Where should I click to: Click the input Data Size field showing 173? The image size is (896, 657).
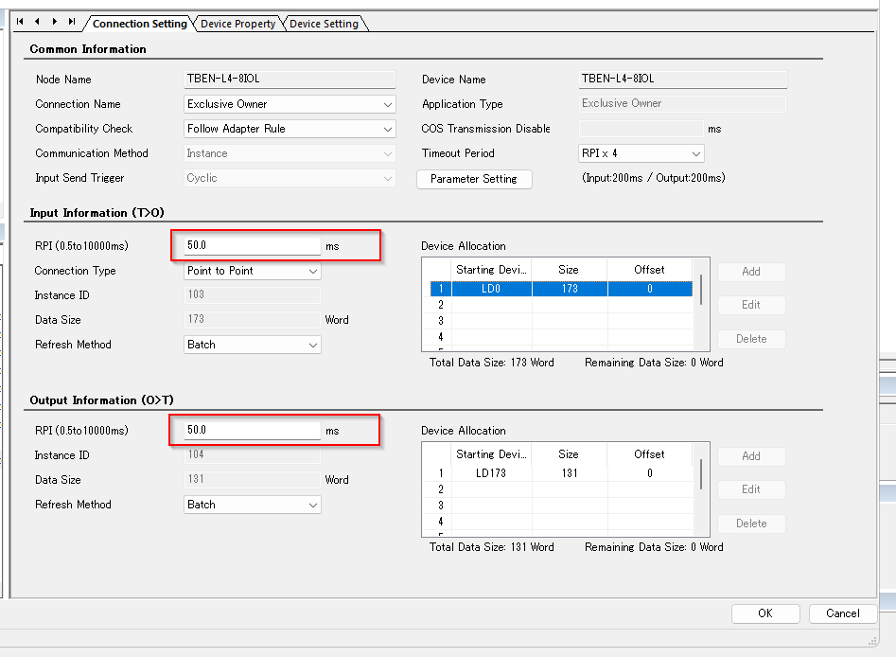point(252,319)
